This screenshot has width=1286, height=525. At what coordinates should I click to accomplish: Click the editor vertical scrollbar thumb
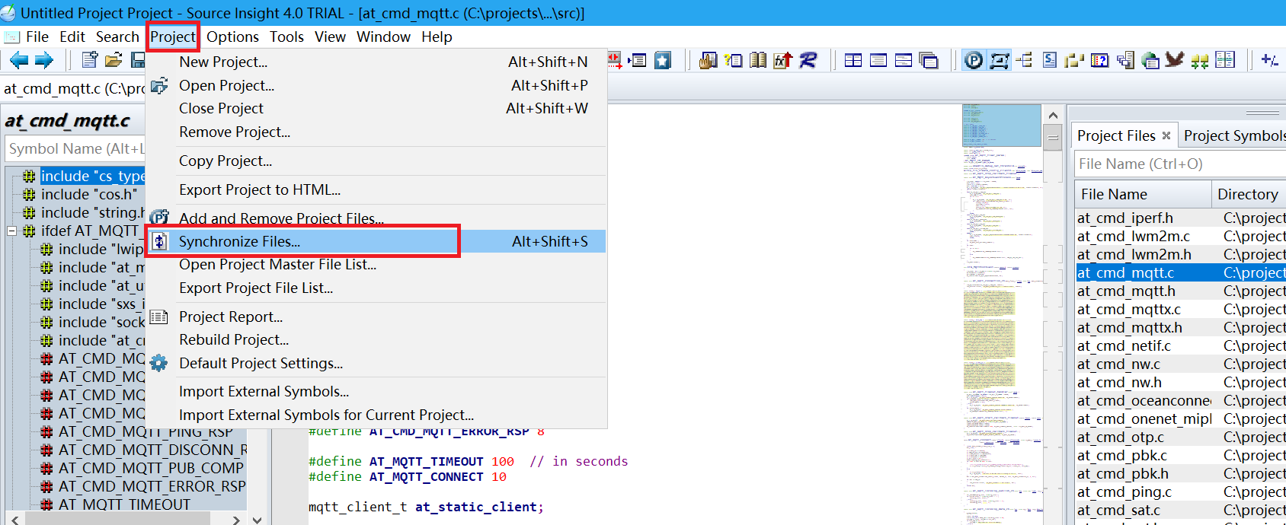point(1053,139)
